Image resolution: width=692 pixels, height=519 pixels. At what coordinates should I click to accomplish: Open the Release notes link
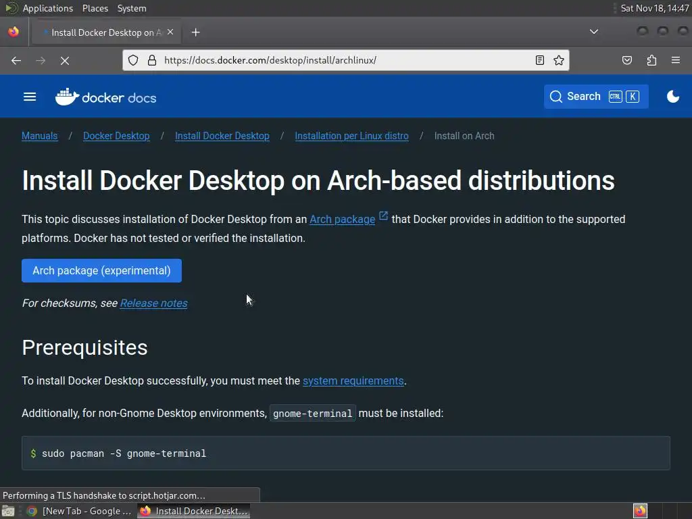point(153,303)
